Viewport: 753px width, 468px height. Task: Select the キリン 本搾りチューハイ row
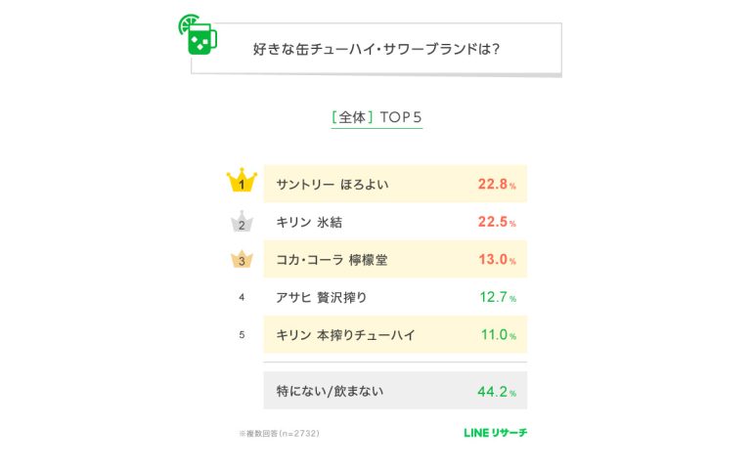(x=395, y=334)
